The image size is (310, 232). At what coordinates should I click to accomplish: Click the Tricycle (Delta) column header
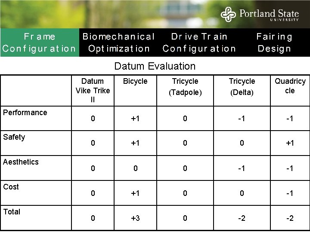coord(242,87)
